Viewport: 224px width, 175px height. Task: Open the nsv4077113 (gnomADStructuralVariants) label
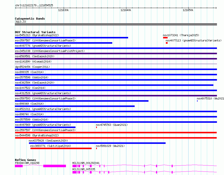pos(194,40)
